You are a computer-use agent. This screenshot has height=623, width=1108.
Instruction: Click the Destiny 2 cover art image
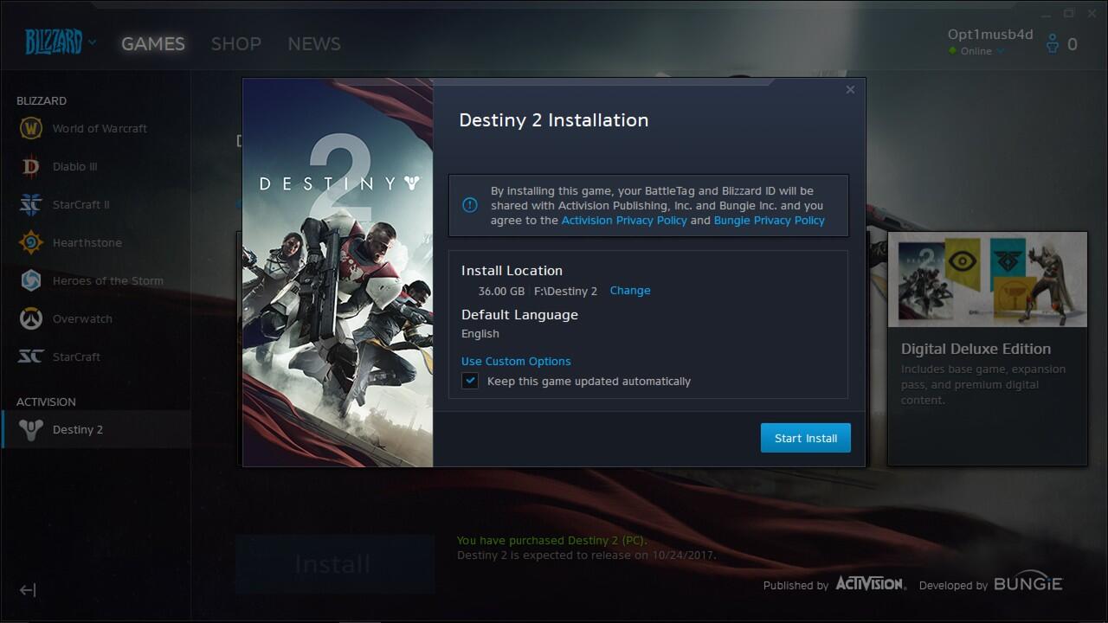[x=338, y=273]
